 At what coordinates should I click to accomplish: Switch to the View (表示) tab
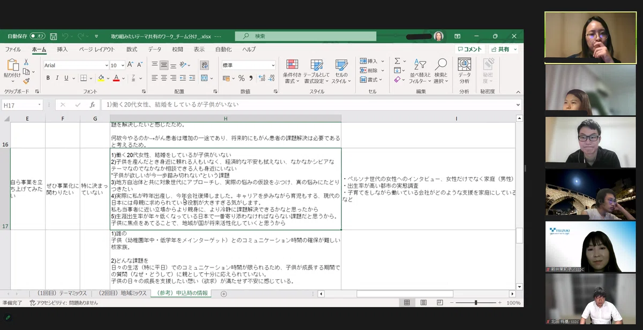pyautogui.click(x=199, y=49)
